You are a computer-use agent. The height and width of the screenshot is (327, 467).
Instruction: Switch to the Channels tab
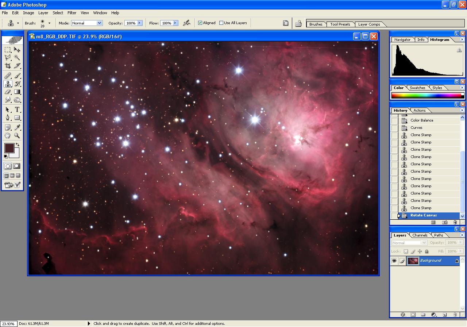420,235
